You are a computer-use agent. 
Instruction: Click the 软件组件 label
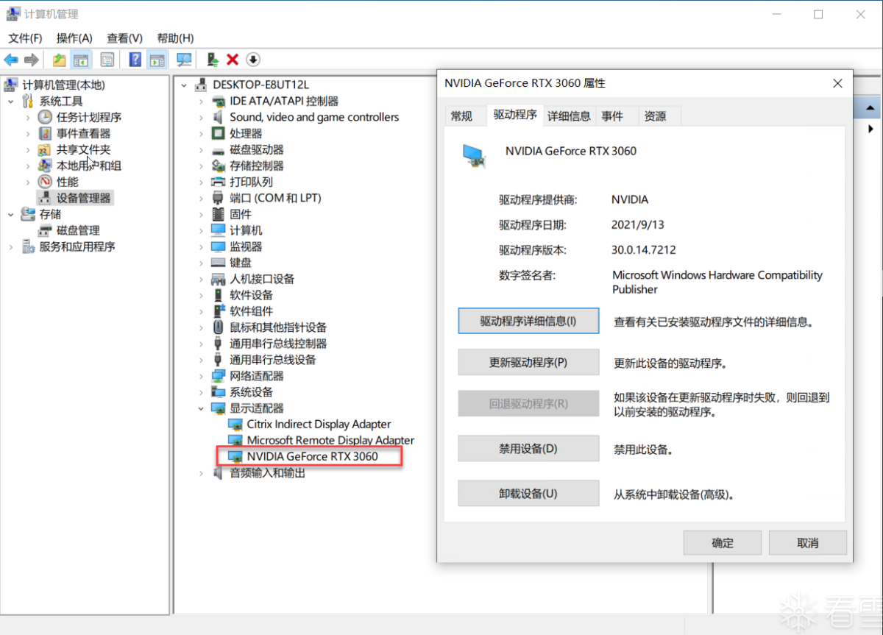coord(252,311)
